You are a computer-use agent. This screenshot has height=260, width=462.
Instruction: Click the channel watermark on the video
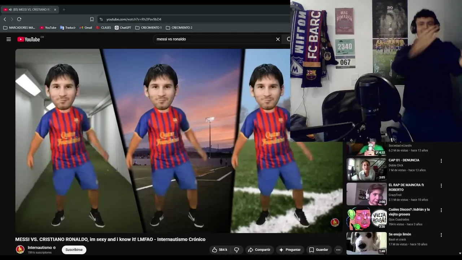335,222
